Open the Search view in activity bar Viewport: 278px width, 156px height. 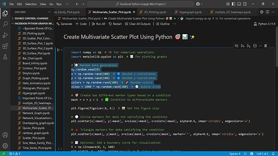point(5,24)
